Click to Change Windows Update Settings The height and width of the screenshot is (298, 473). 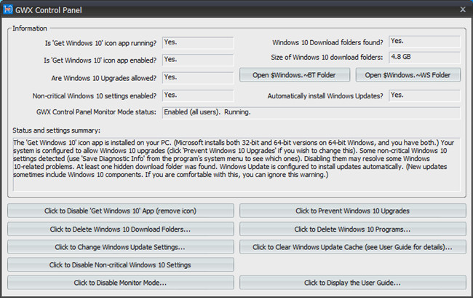(121, 247)
